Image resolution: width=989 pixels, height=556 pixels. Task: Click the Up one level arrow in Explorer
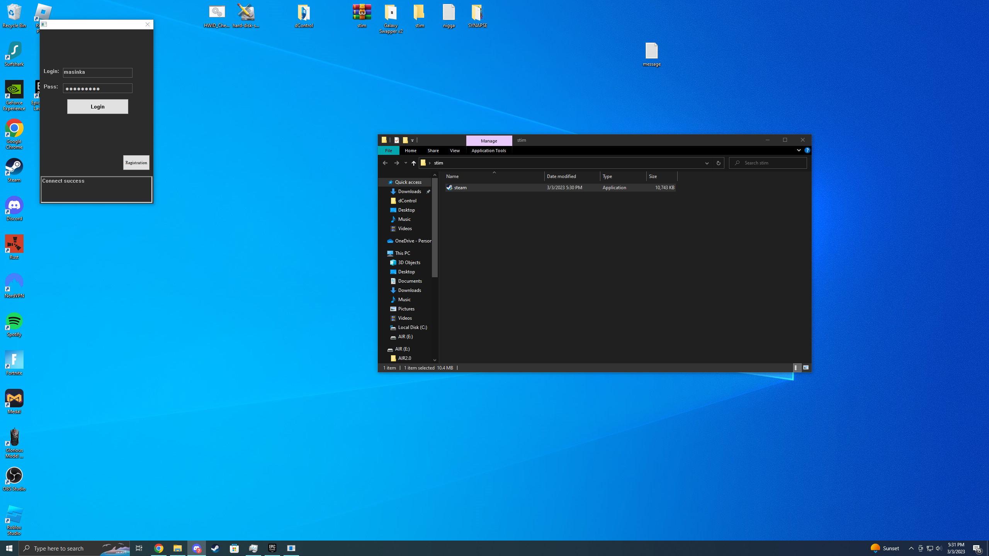click(413, 163)
